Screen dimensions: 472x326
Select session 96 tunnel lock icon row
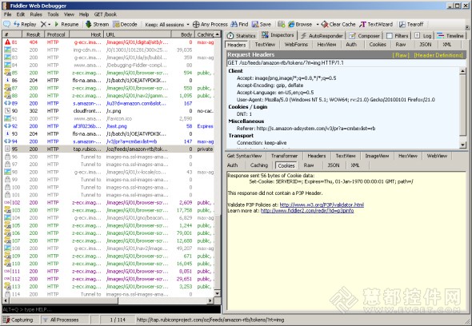coord(108,157)
